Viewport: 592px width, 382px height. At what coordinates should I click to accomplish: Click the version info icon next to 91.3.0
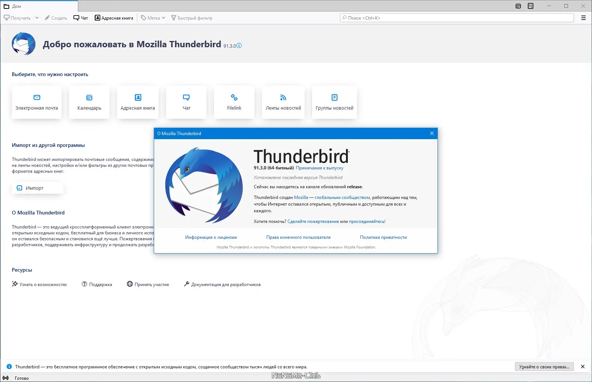239,46
